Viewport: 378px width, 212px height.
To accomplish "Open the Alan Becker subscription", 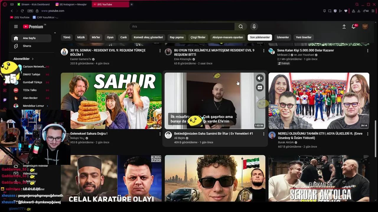I will (x=31, y=98).
